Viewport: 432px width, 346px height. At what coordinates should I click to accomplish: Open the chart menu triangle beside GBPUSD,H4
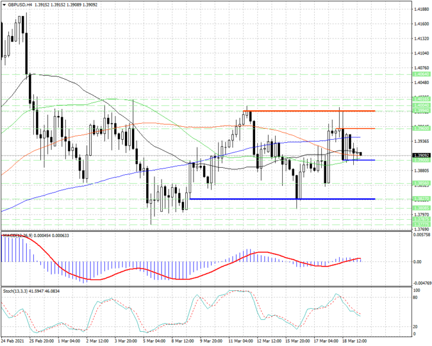click(4, 5)
